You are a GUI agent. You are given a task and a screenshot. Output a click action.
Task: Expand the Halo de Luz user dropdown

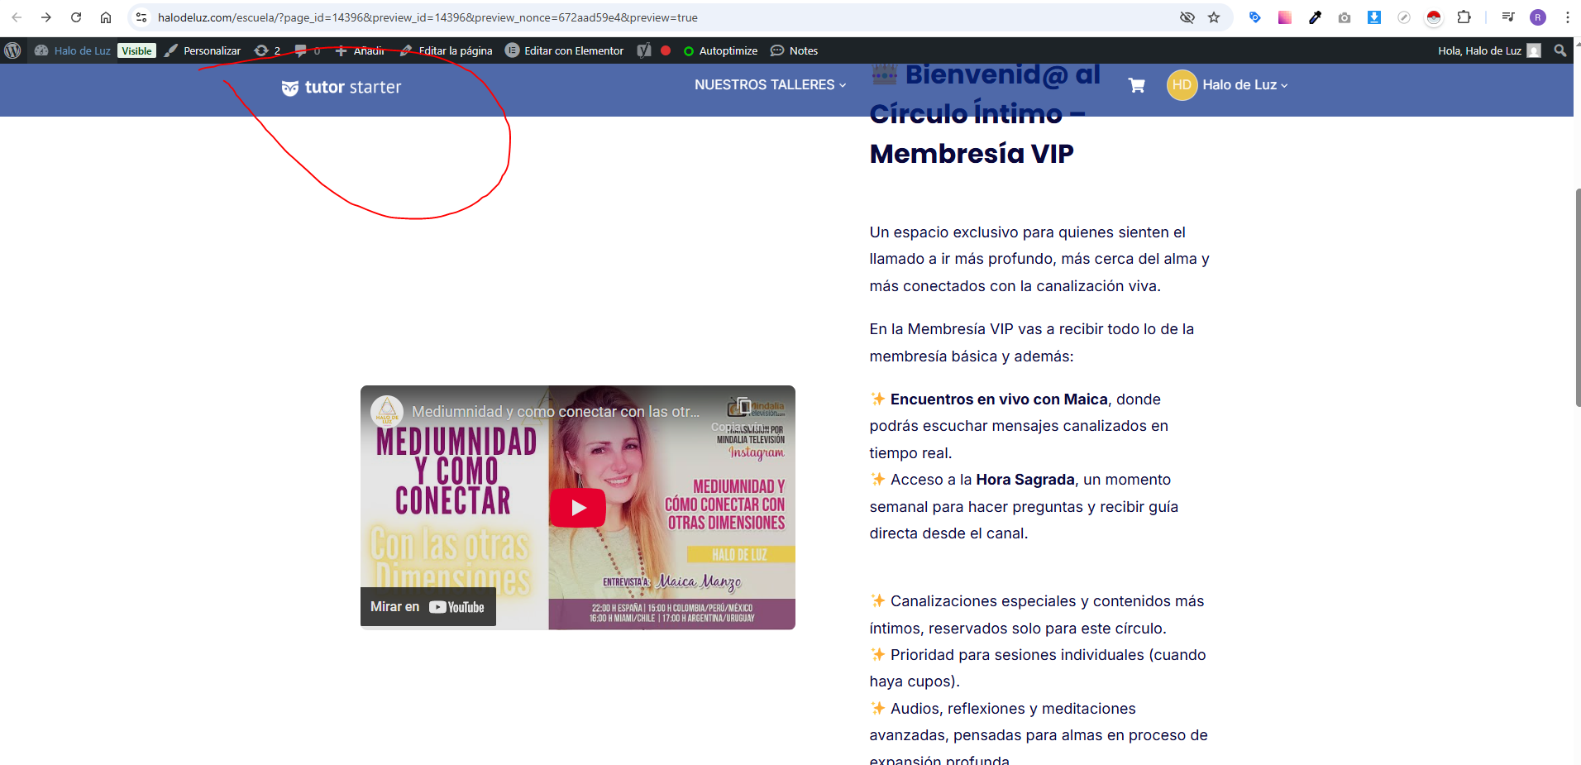pos(1245,84)
